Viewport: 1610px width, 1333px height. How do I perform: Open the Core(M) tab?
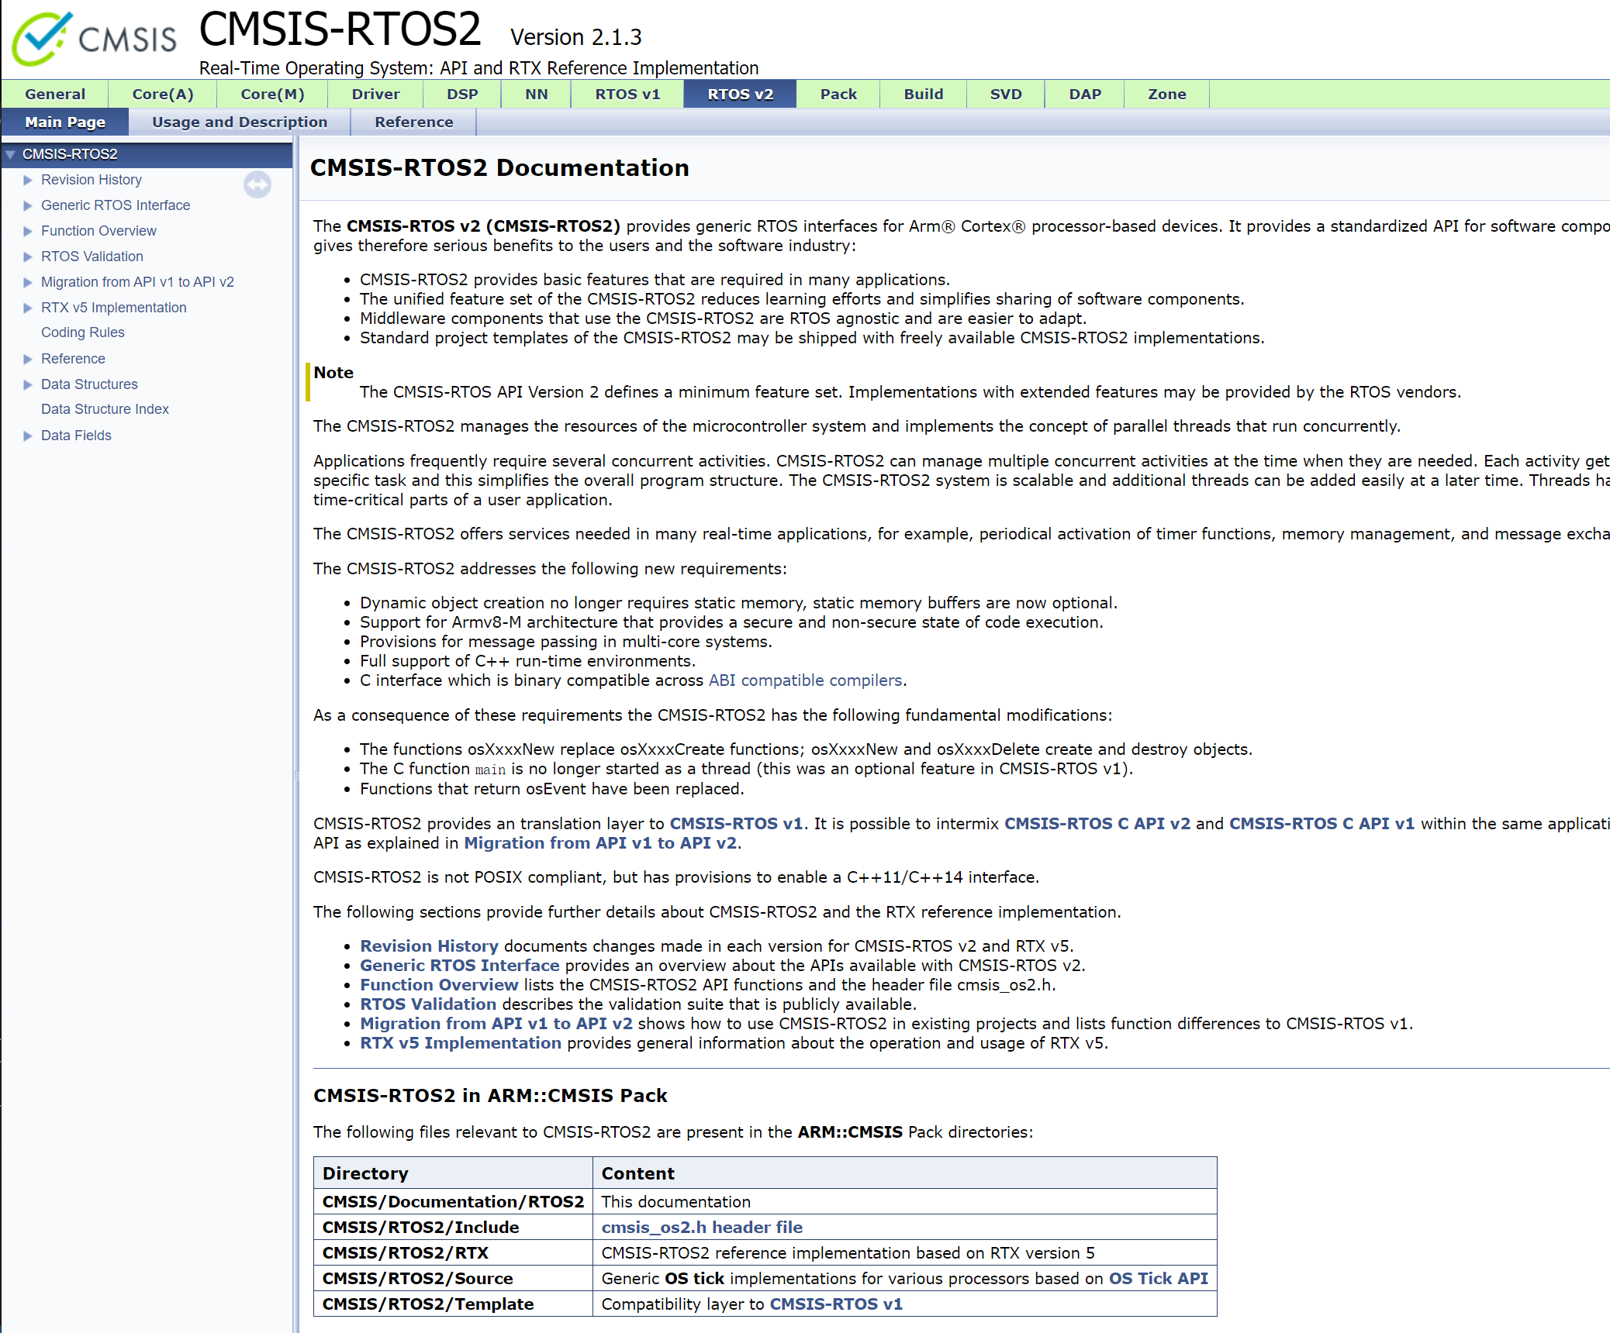tap(272, 94)
